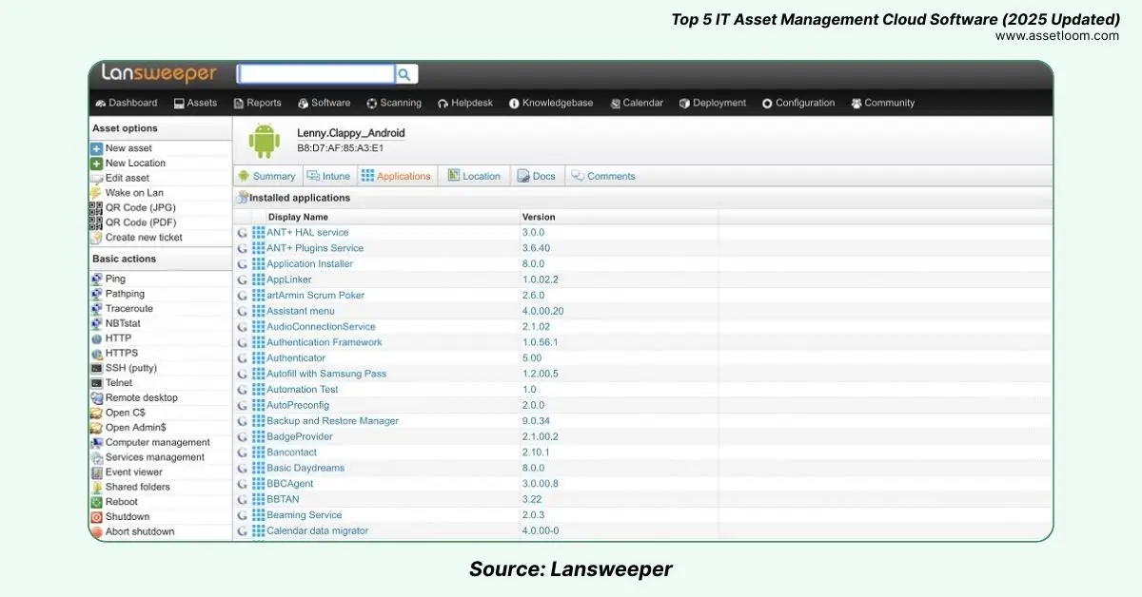This screenshot has width=1142, height=597.
Task: Click the grid icon beside Beaming Service
Action: 259,514
